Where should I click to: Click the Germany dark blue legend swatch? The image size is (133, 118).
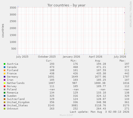5,77
